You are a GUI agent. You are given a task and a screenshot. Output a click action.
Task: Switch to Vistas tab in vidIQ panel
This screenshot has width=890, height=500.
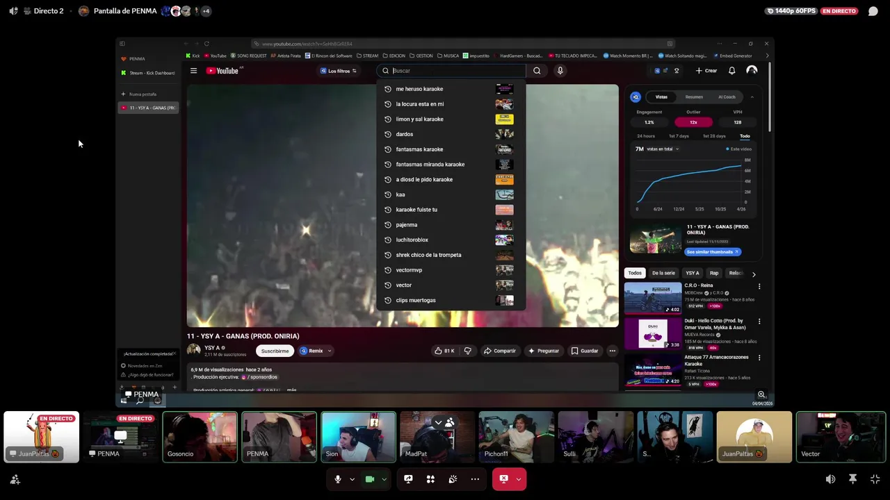661,97
